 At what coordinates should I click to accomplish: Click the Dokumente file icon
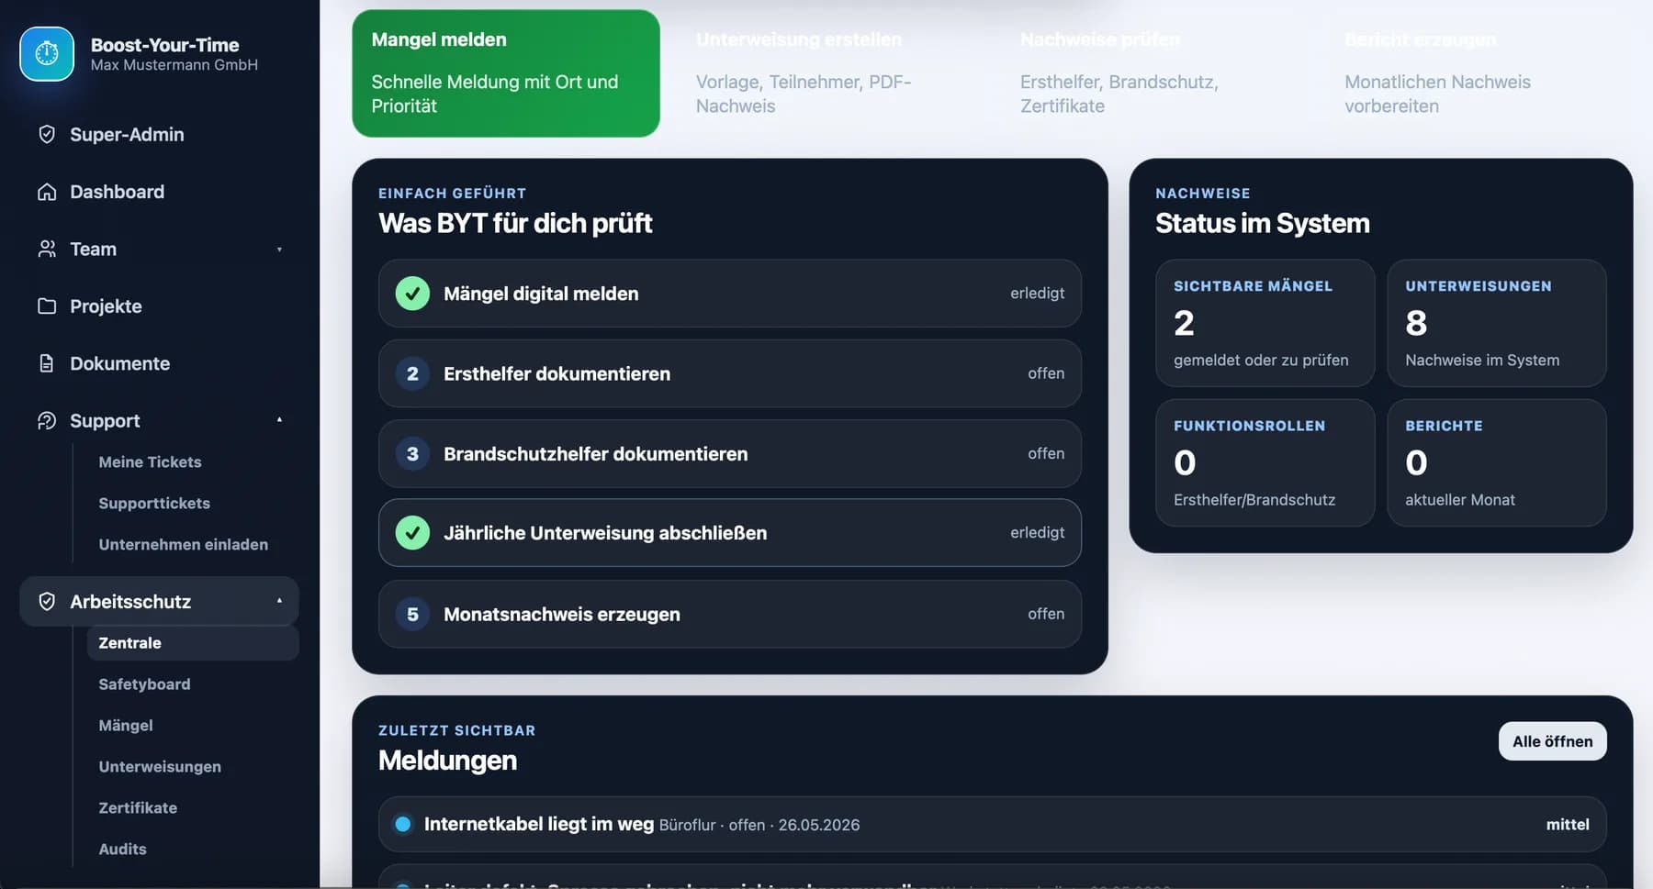(47, 363)
